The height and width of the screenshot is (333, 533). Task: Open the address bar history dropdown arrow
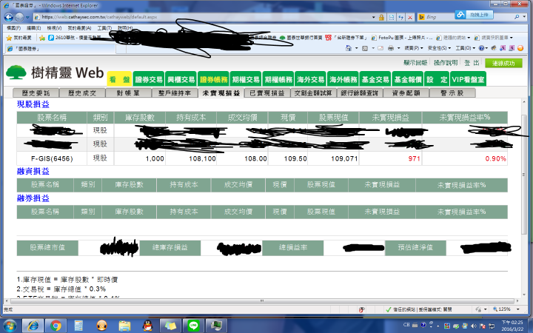(374, 17)
